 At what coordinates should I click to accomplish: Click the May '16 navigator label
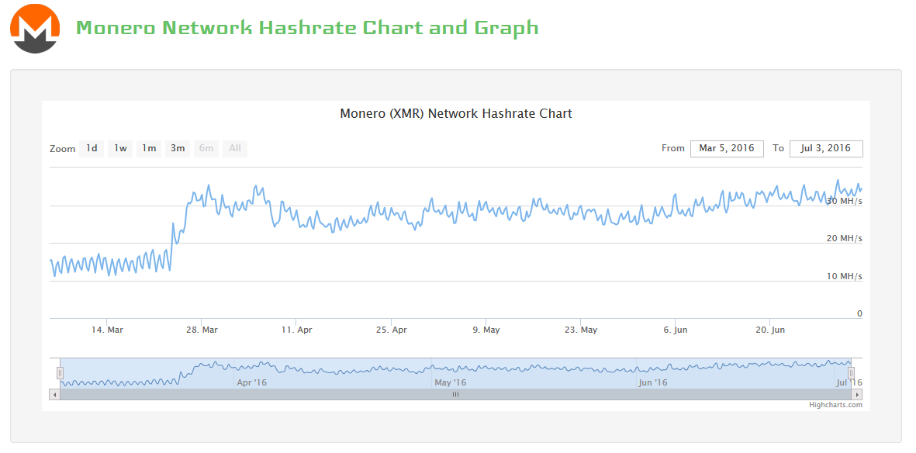click(x=451, y=383)
